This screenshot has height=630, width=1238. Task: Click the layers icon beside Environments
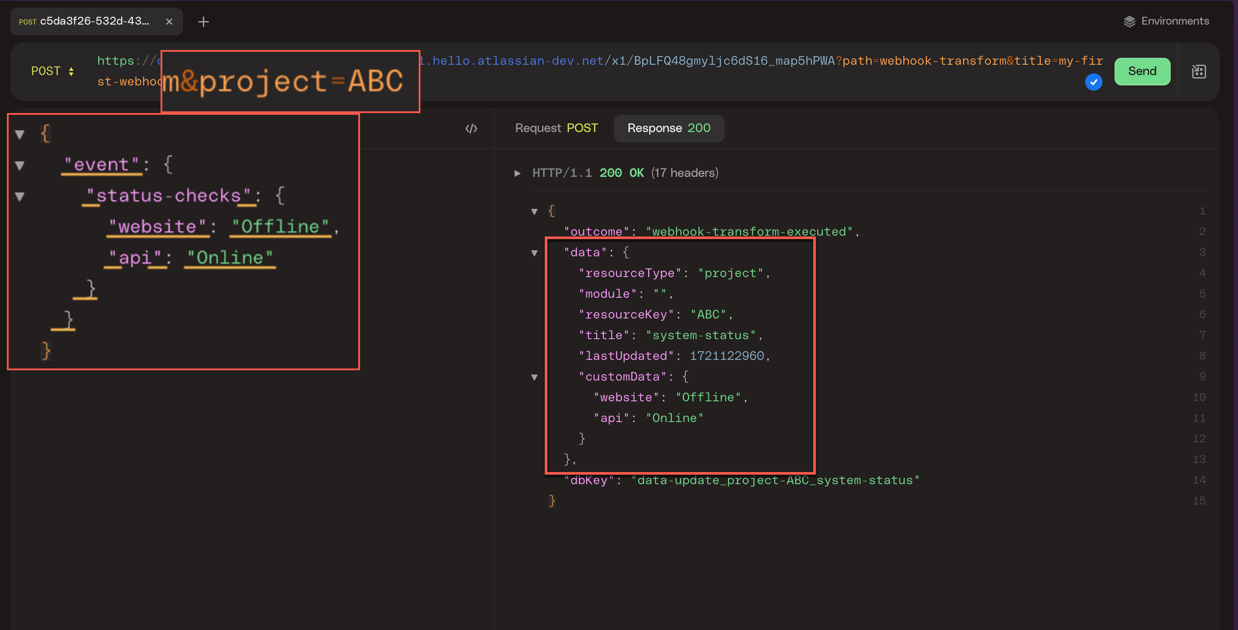1129,22
